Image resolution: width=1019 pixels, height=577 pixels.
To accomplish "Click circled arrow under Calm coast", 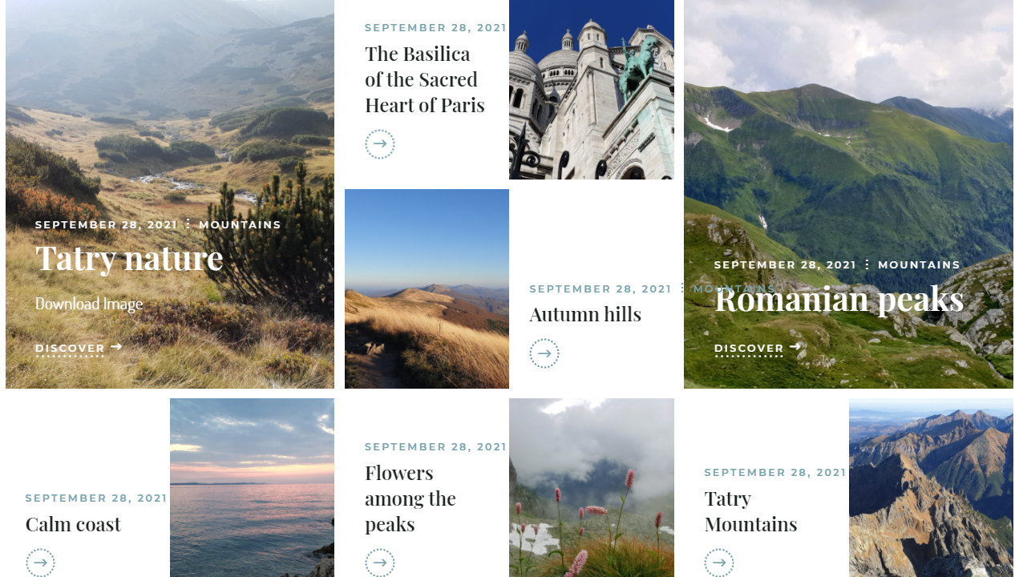I will 40,563.
